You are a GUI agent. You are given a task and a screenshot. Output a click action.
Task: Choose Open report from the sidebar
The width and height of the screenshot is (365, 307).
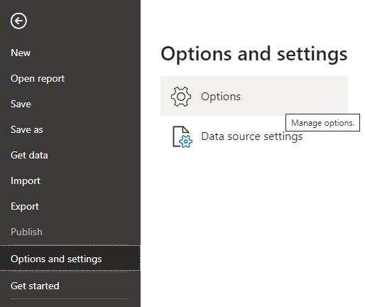coord(38,78)
